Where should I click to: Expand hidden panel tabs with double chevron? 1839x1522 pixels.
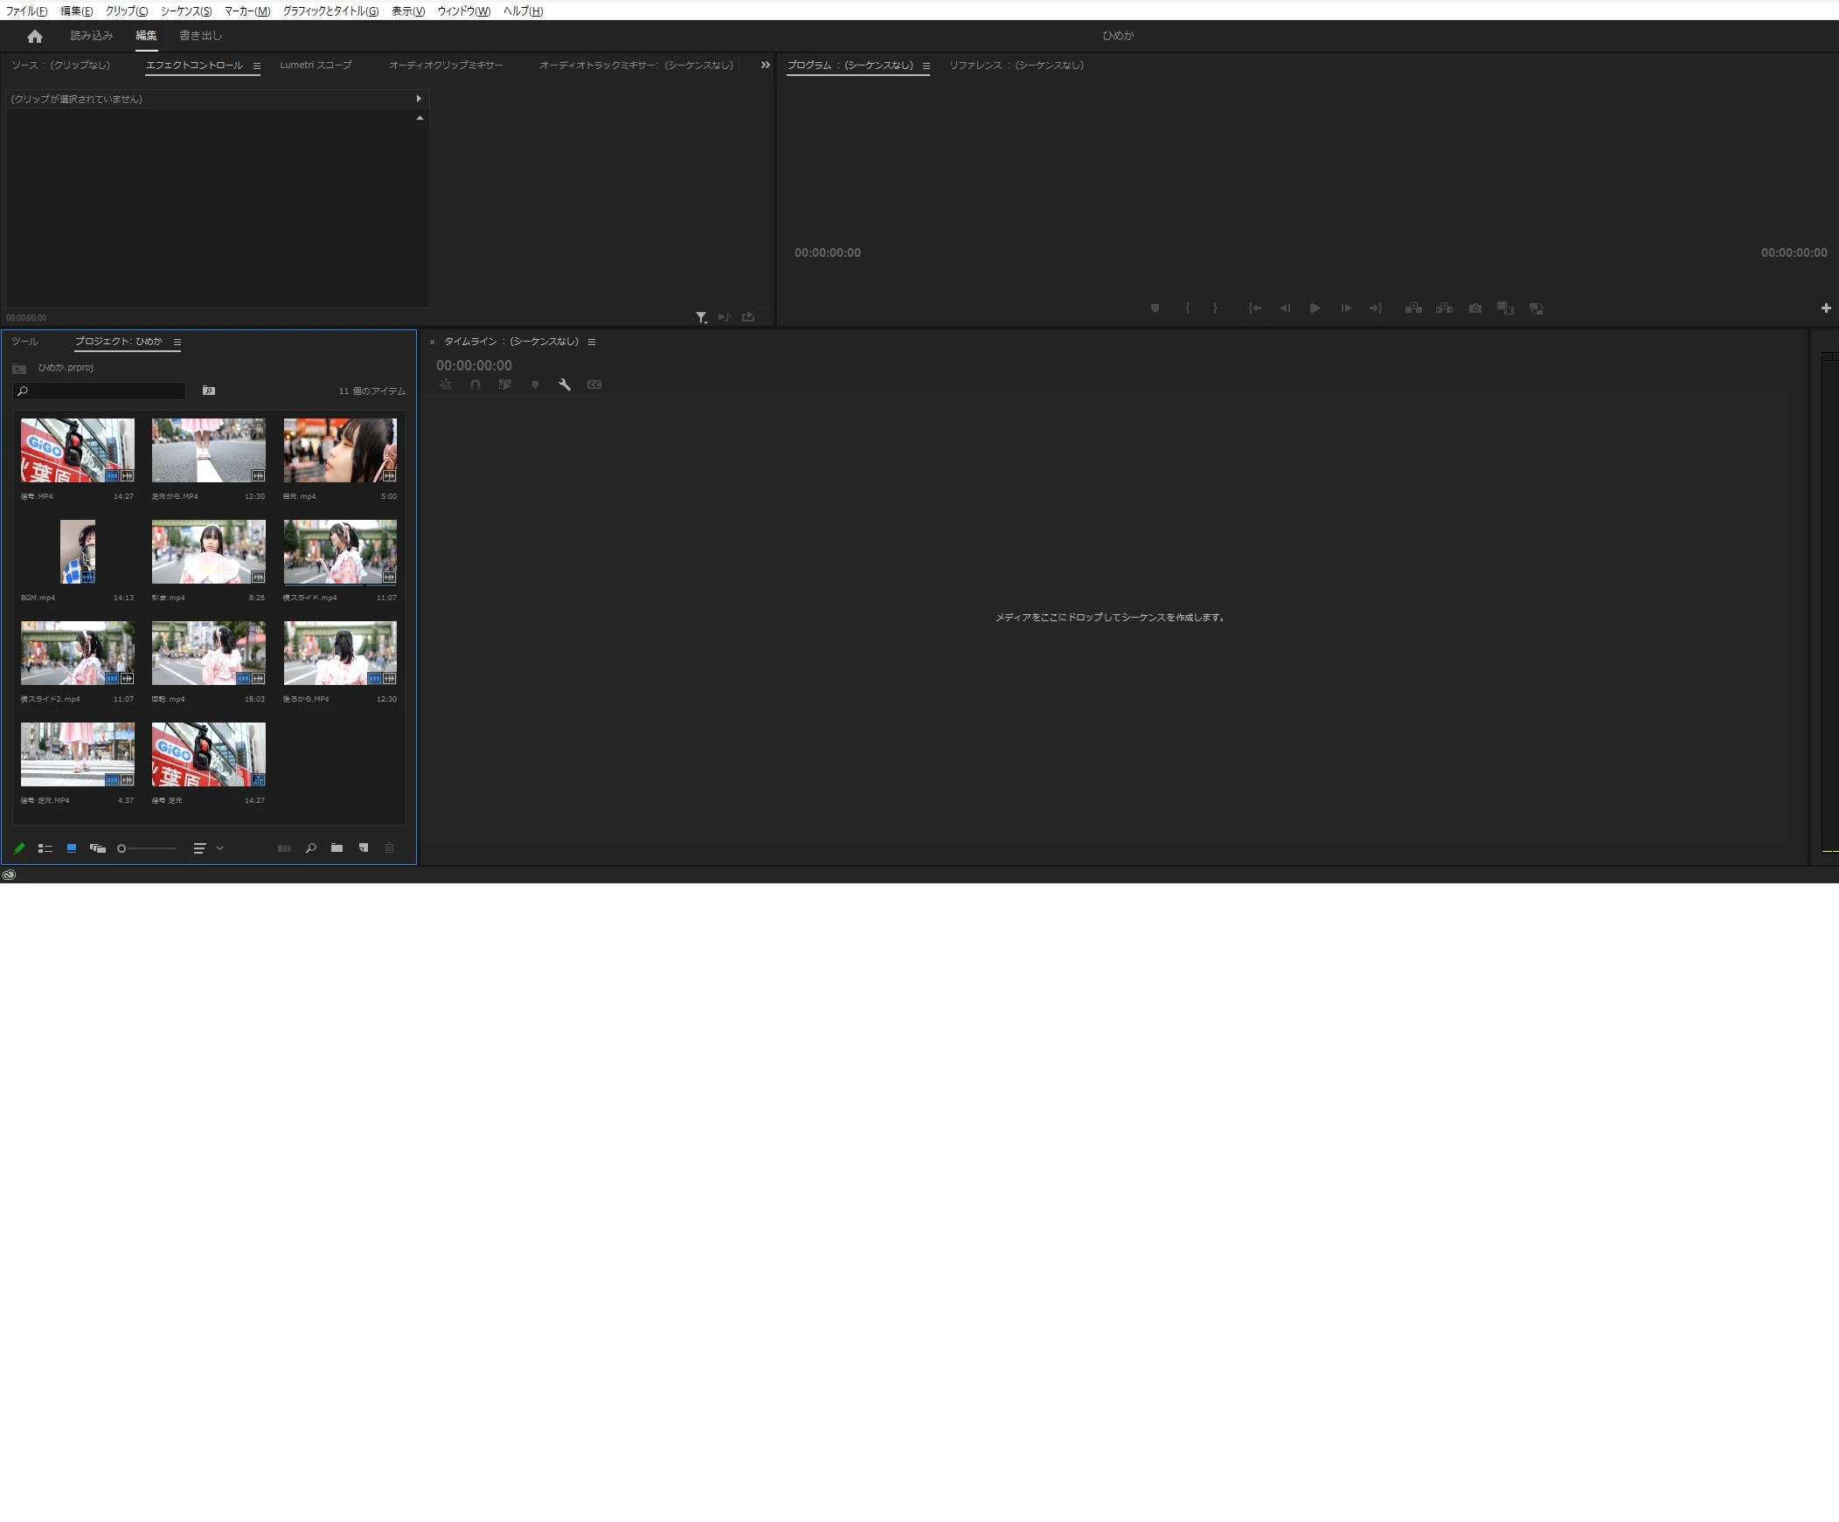[765, 65]
